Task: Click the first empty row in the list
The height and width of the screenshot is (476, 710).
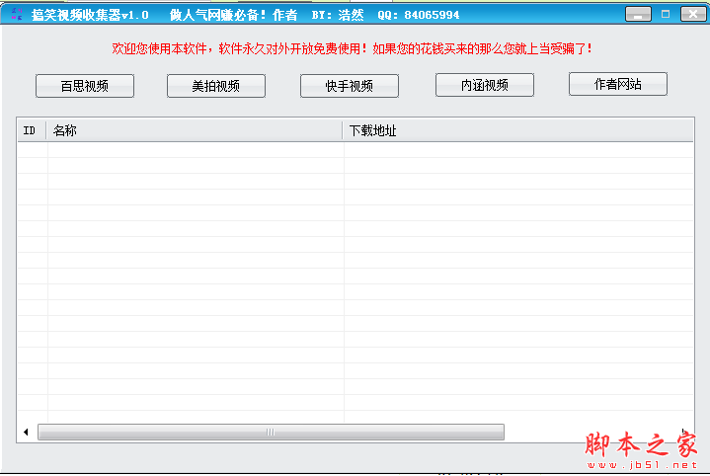Action: pos(296,150)
